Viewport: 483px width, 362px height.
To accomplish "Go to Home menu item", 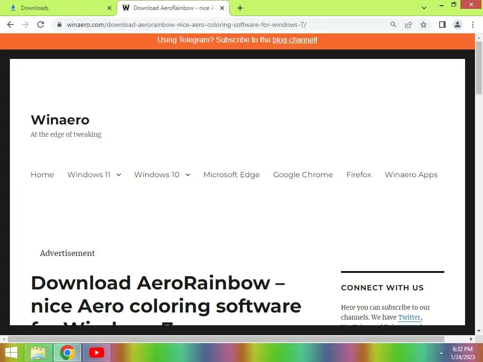I will point(42,174).
